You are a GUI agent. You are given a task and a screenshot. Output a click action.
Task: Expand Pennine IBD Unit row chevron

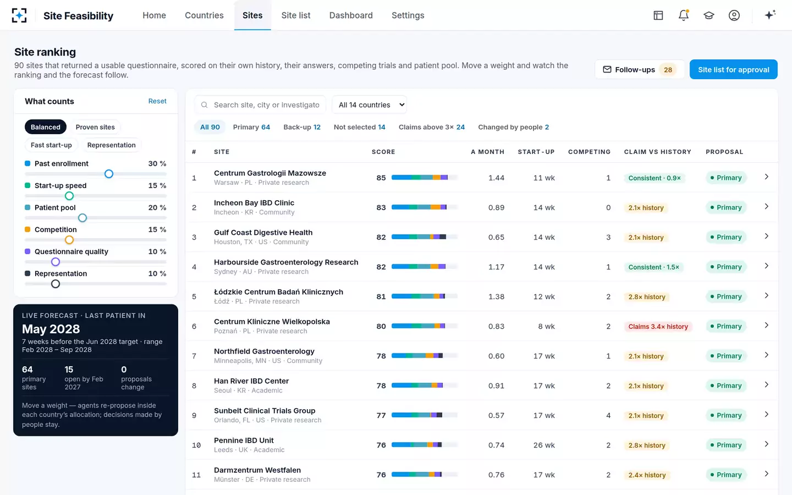tap(766, 444)
